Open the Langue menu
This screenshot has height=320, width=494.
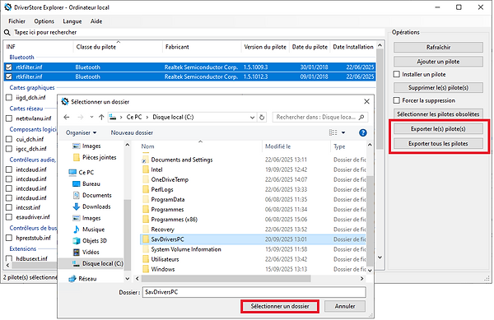pos(72,21)
